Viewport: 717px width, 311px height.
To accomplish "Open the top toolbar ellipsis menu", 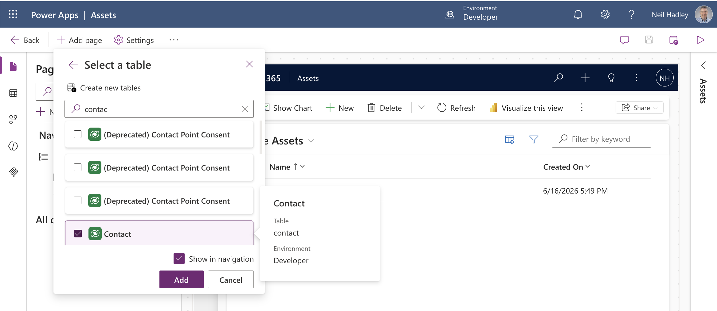I will [x=174, y=40].
